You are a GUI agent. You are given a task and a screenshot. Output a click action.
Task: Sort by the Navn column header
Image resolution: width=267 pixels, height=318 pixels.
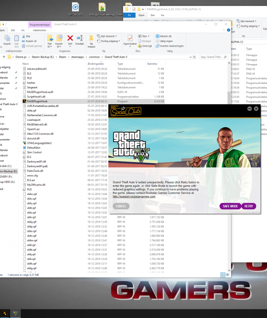[x=25, y=64]
